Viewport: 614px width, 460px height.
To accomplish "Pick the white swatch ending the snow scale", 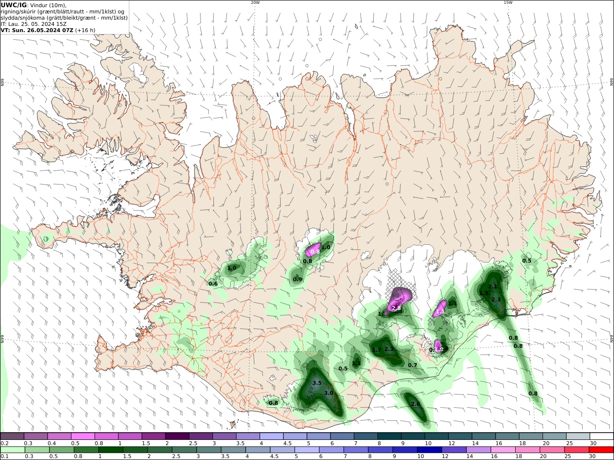I will click(601, 437).
